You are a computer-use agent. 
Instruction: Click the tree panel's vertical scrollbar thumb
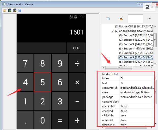155,40
